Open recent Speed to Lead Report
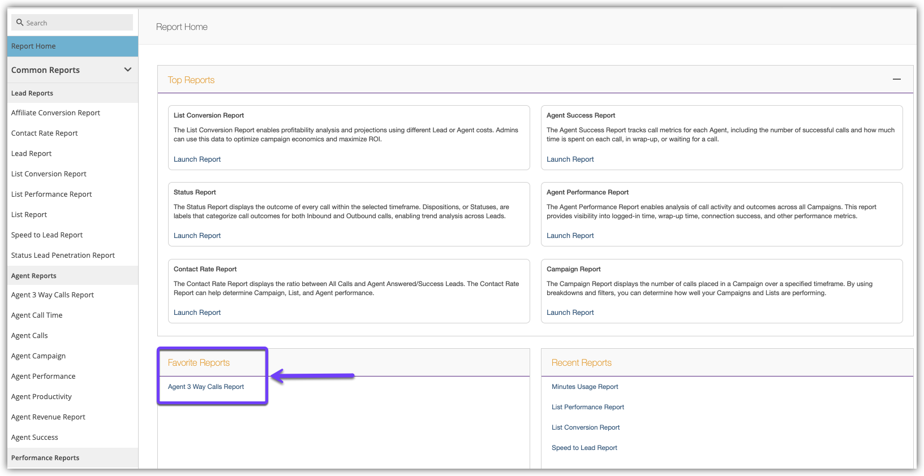Screen dimensions: 924x476 tap(584, 448)
